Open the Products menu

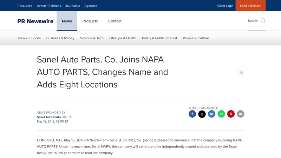pos(90,21)
